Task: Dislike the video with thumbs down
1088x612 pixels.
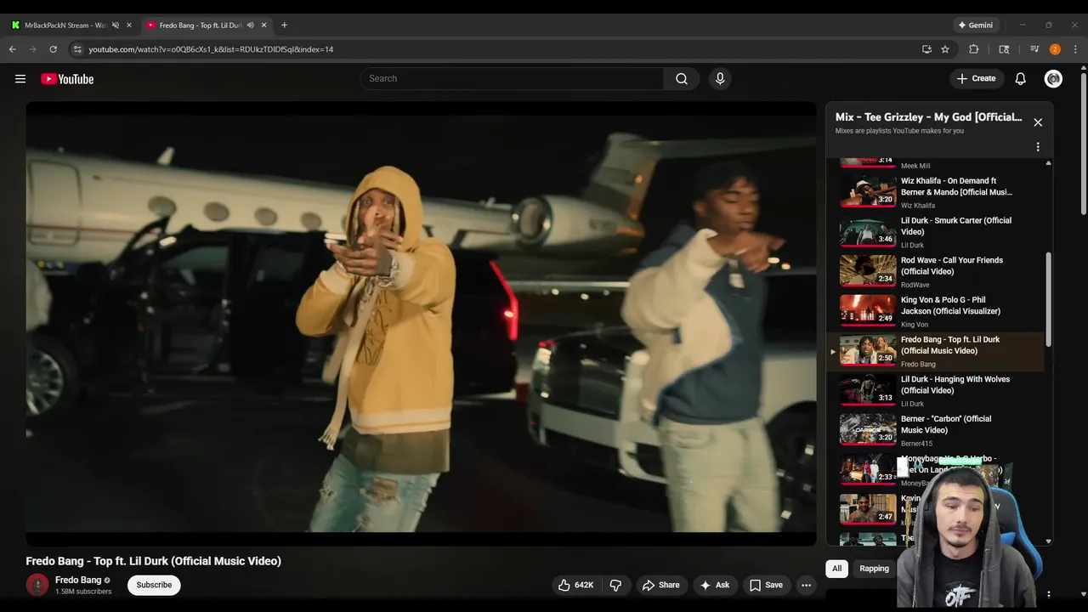Action: (x=615, y=585)
